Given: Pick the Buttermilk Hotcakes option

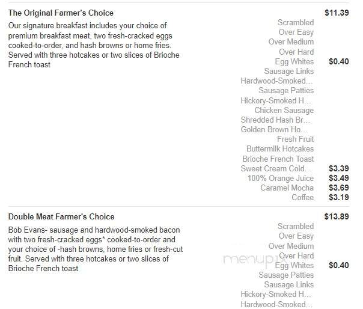Looking at the screenshot, I should coord(280,148).
